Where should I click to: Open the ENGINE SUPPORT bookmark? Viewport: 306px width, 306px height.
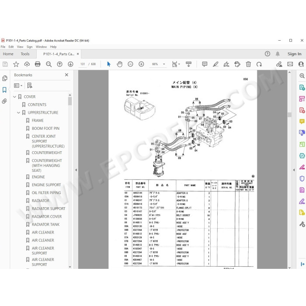point(46,185)
